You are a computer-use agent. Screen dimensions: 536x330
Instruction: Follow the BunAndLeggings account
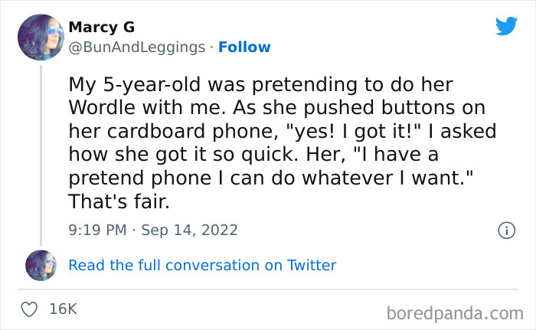click(x=244, y=47)
